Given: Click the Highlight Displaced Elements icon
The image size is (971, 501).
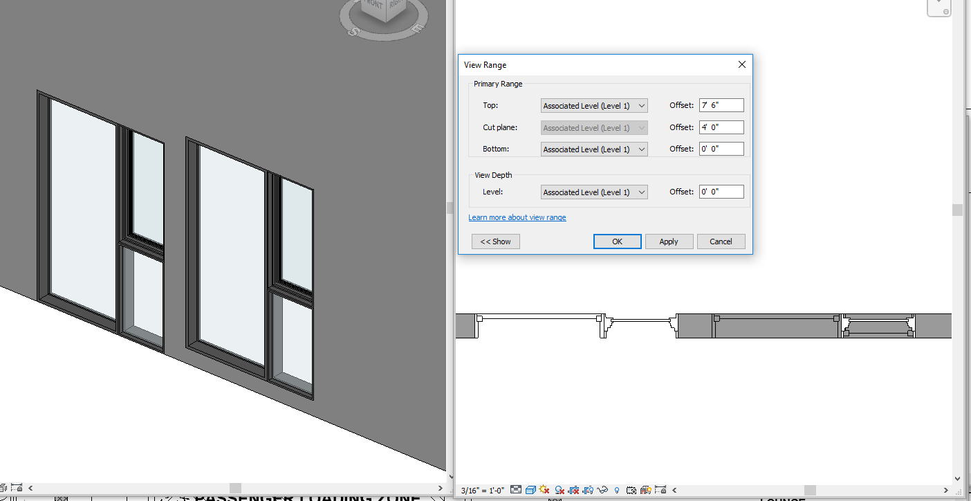Looking at the screenshot, I should 645,489.
